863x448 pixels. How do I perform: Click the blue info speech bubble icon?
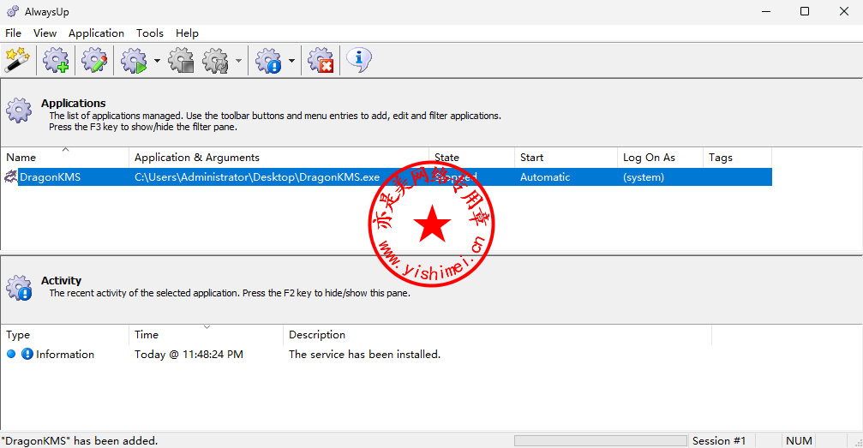358,61
